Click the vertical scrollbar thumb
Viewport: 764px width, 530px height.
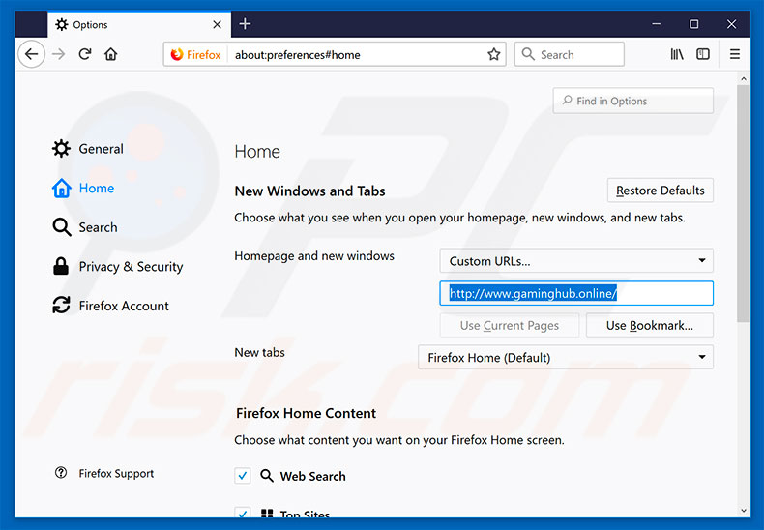pyautogui.click(x=743, y=204)
